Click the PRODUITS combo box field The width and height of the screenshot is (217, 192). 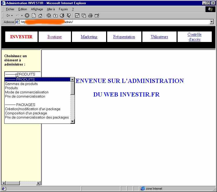[23, 74]
